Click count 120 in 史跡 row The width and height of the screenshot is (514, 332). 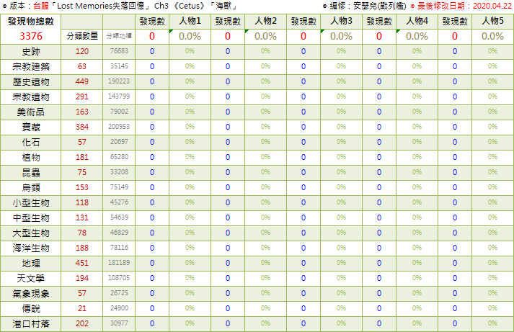[x=82, y=51]
